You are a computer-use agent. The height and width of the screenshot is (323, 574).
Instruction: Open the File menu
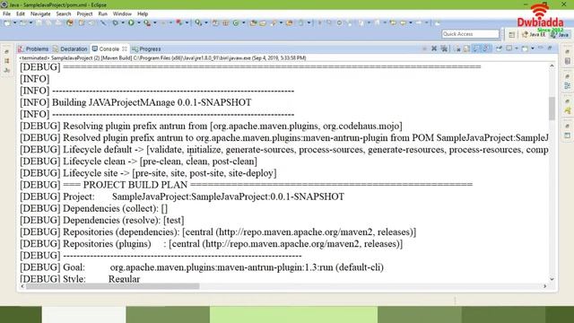click(x=6, y=14)
